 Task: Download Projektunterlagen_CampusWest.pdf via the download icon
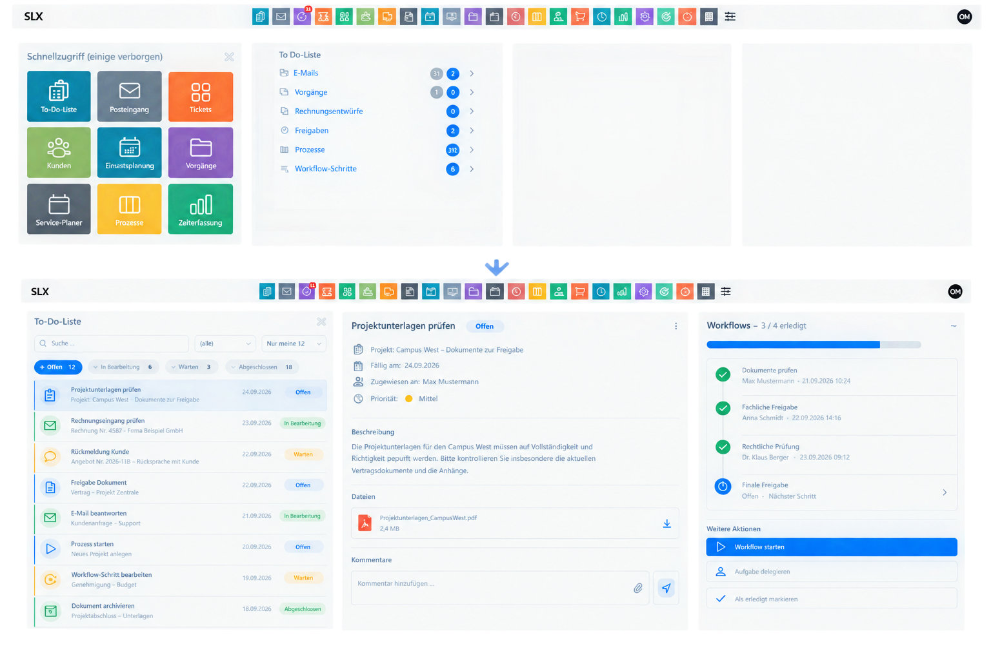pos(666,523)
